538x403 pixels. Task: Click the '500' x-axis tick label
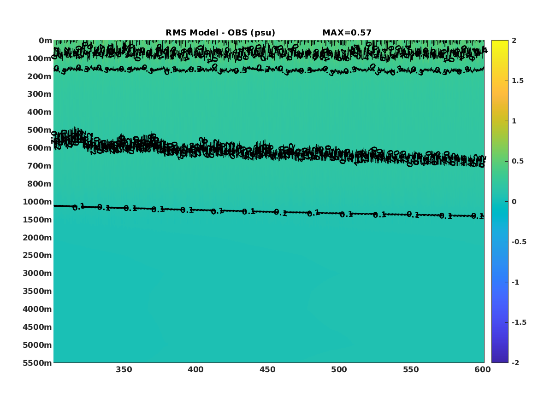tap(339, 370)
